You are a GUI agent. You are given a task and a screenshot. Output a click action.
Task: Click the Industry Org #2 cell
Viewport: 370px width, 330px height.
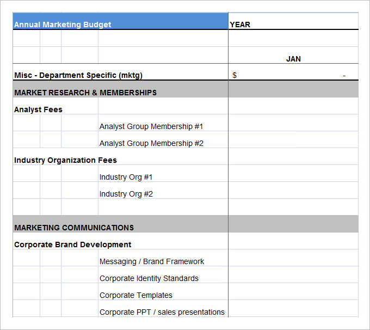tap(126, 194)
